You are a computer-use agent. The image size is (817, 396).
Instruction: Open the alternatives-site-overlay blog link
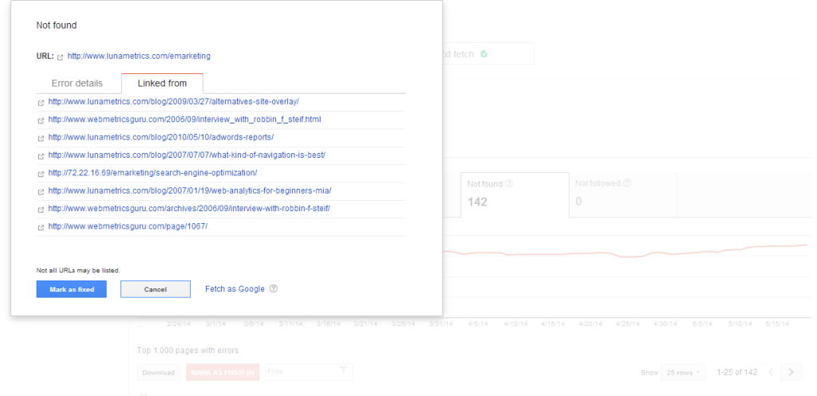pyautogui.click(x=173, y=101)
